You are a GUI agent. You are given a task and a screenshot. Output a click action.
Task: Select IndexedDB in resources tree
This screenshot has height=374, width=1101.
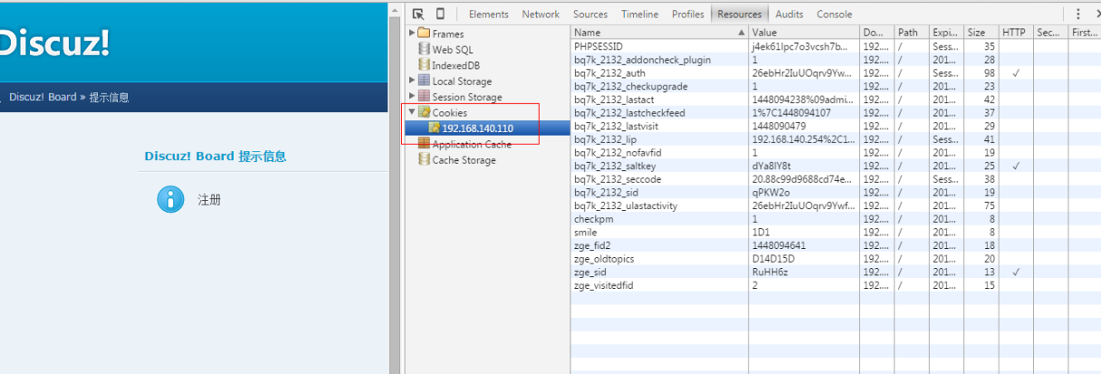pyautogui.click(x=460, y=65)
